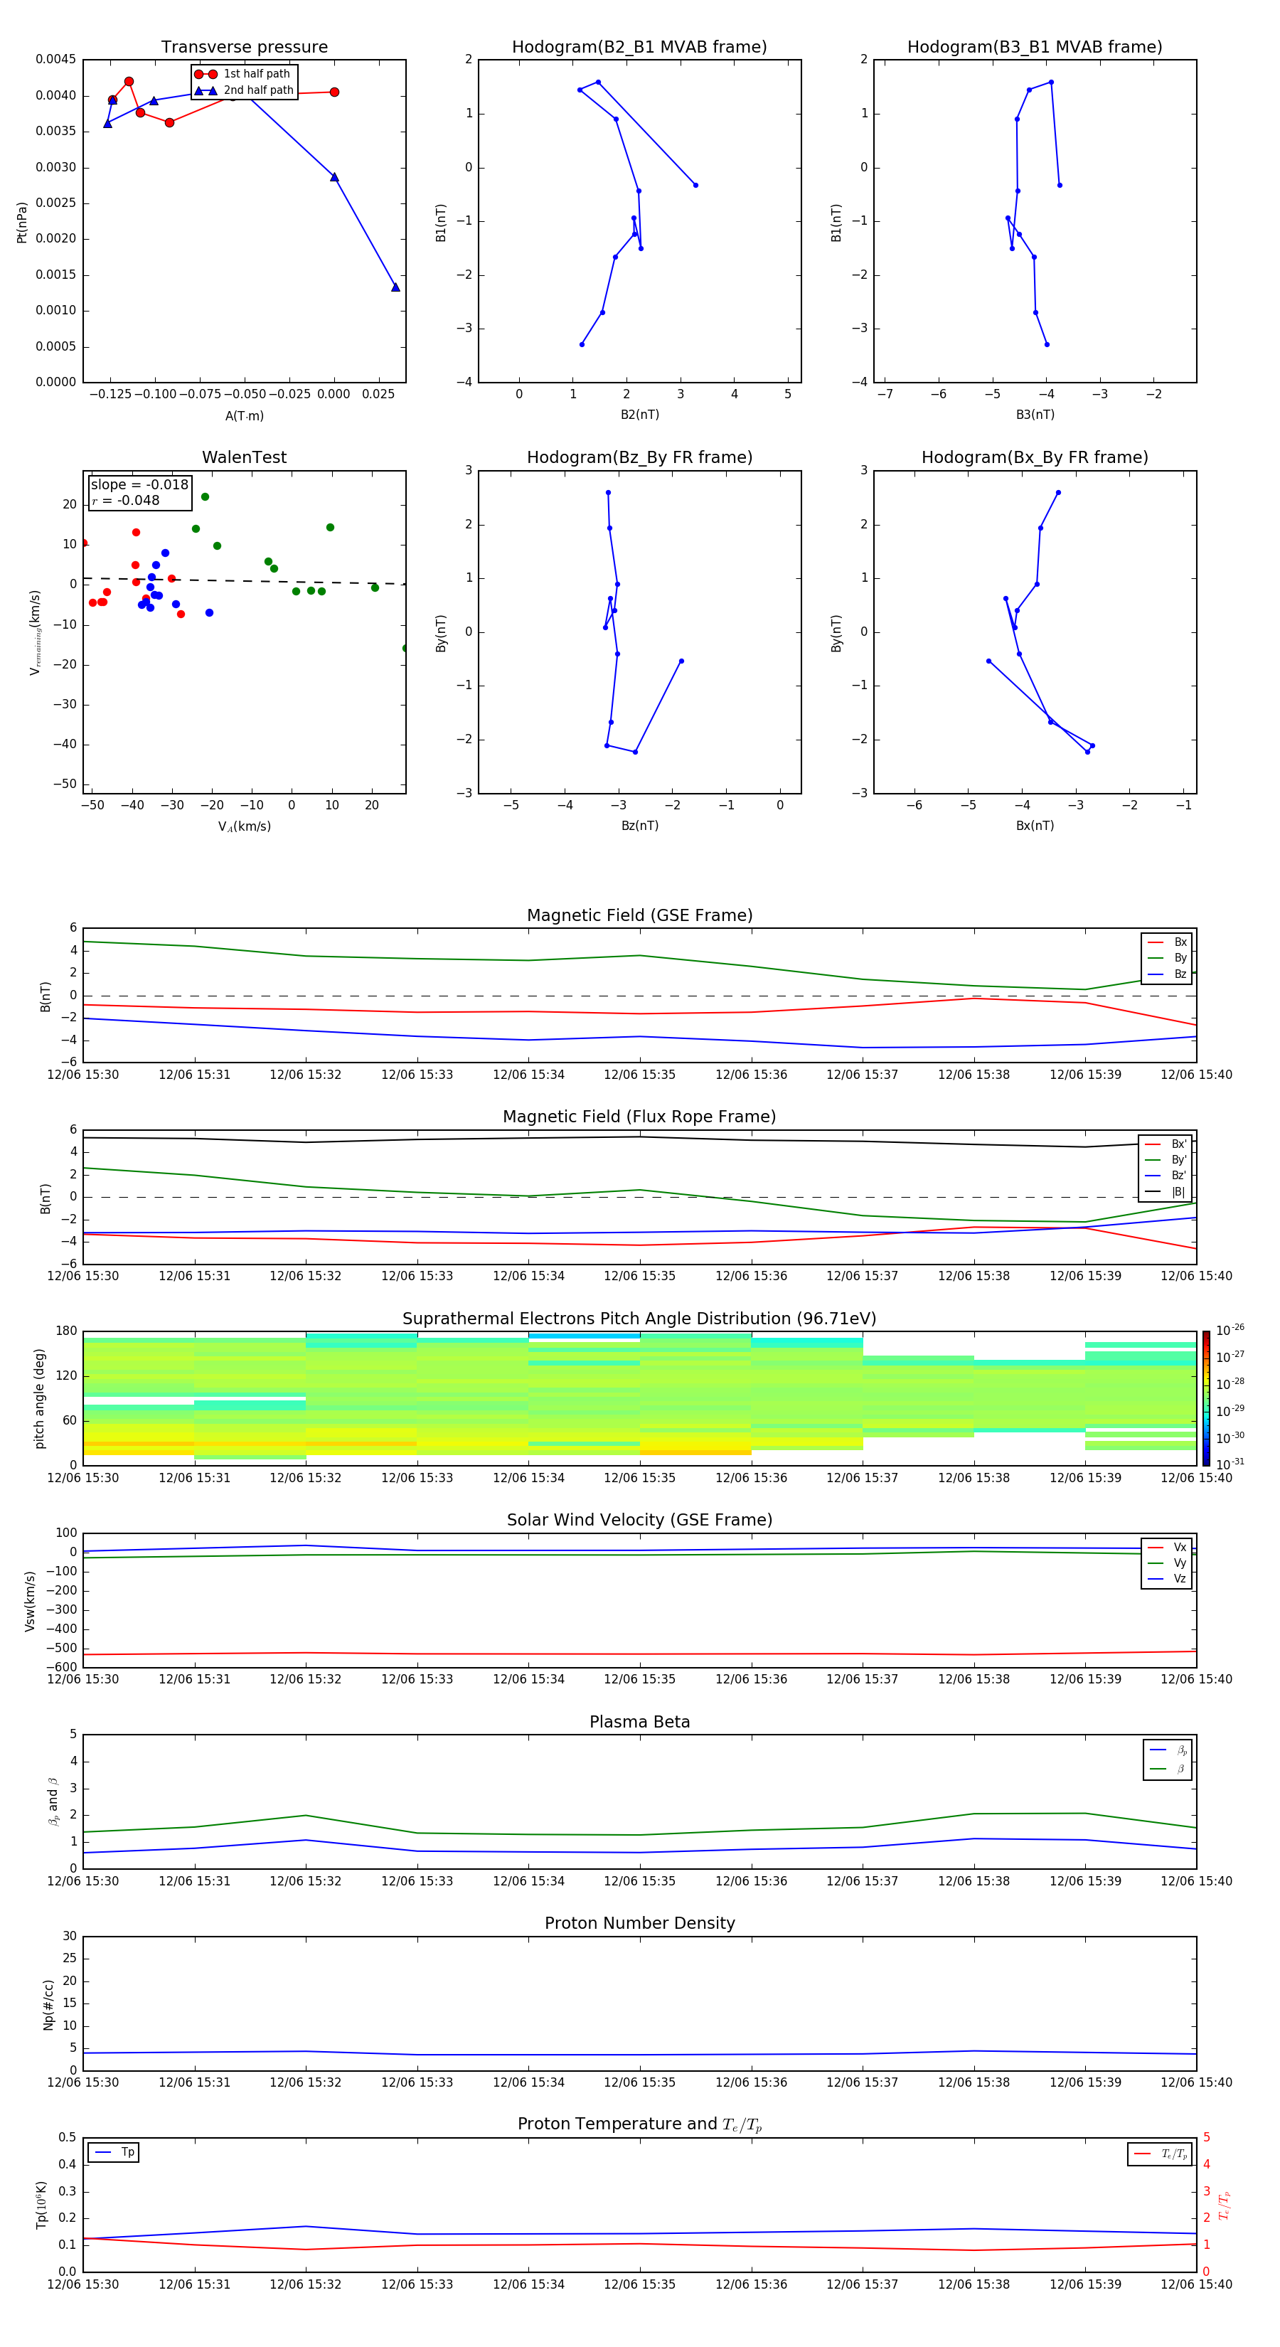Click the "Bx(nT)" x-axis label

[x=1035, y=826]
